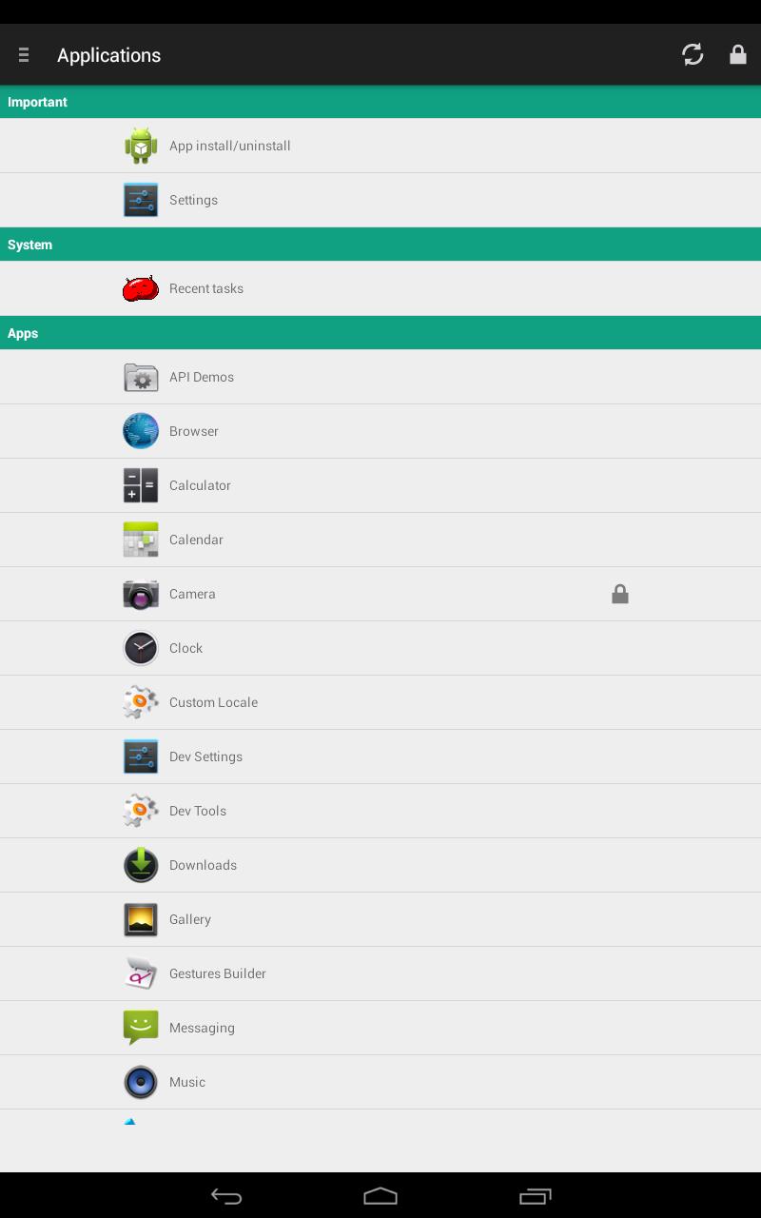This screenshot has height=1218, width=761.
Task: Select the 'Gallery' label
Action: (190, 919)
